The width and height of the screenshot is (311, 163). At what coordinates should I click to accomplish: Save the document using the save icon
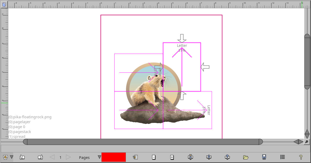[264, 157]
